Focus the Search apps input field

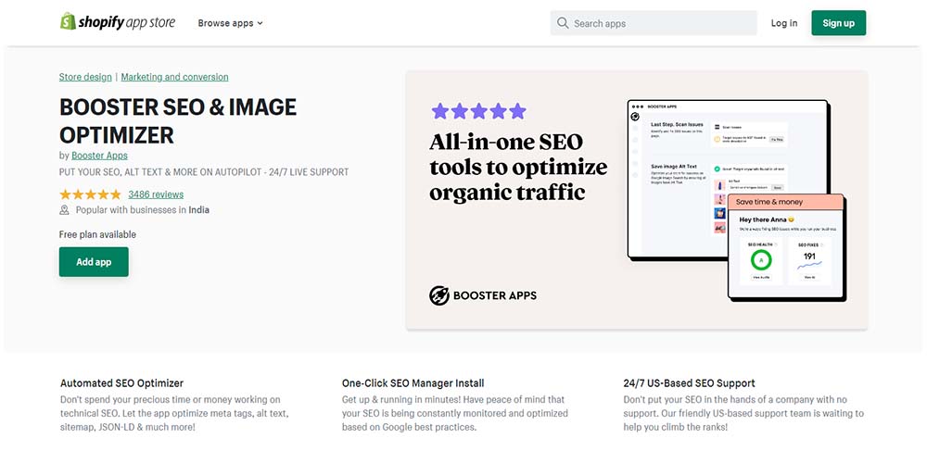pyautogui.click(x=654, y=24)
